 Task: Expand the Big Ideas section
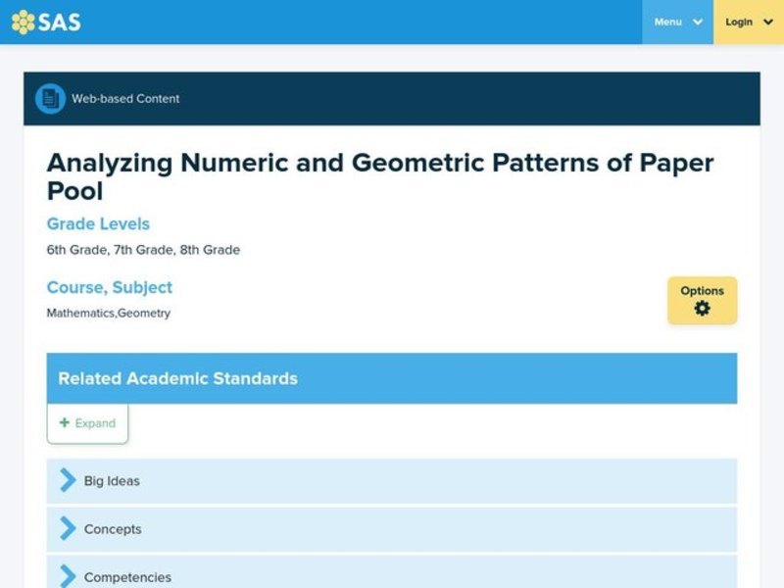coord(112,481)
